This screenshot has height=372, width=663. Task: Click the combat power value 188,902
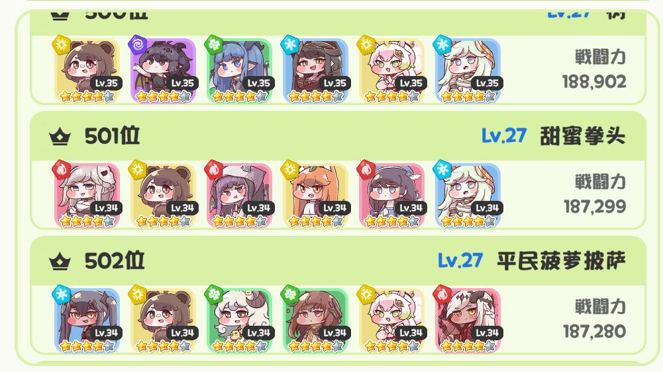(x=594, y=82)
